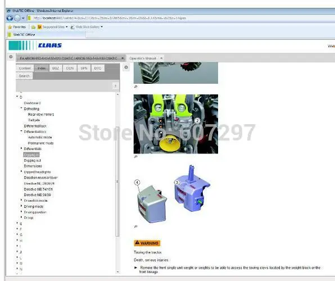Expand the Driving mode entry
The width and height of the screenshot is (335, 281).
pyautogui.click(x=21, y=206)
